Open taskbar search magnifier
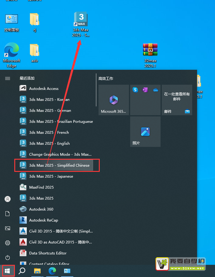The width and height of the screenshot is (215, 277). (22, 271)
